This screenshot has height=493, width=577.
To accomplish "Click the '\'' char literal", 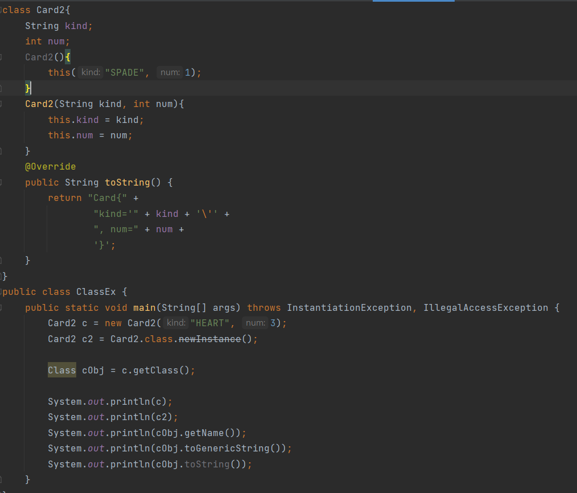I will [207, 213].
